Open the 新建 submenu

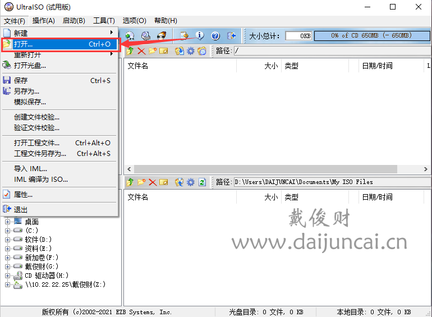coord(59,33)
